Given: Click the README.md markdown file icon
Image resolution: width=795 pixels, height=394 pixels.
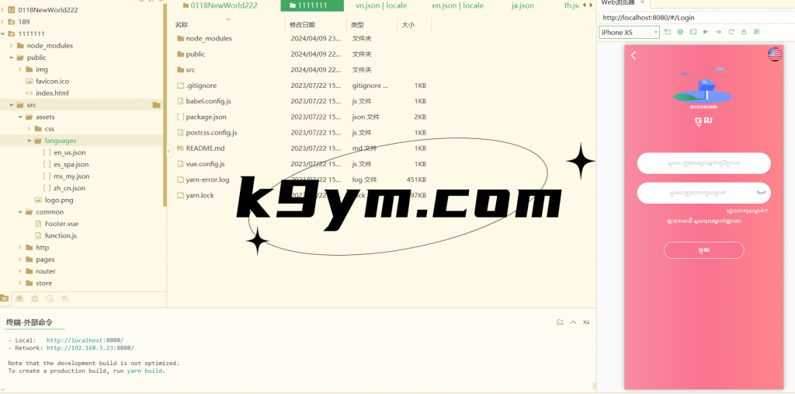Looking at the screenshot, I should click(180, 148).
